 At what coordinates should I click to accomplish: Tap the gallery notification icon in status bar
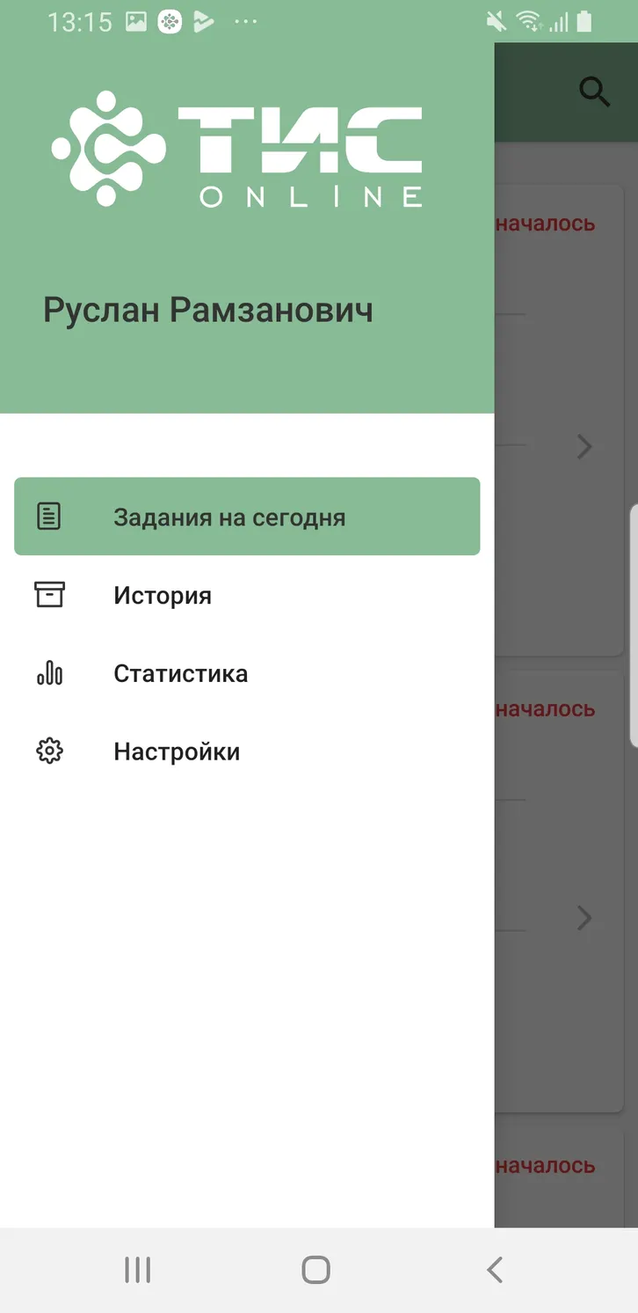[136, 22]
